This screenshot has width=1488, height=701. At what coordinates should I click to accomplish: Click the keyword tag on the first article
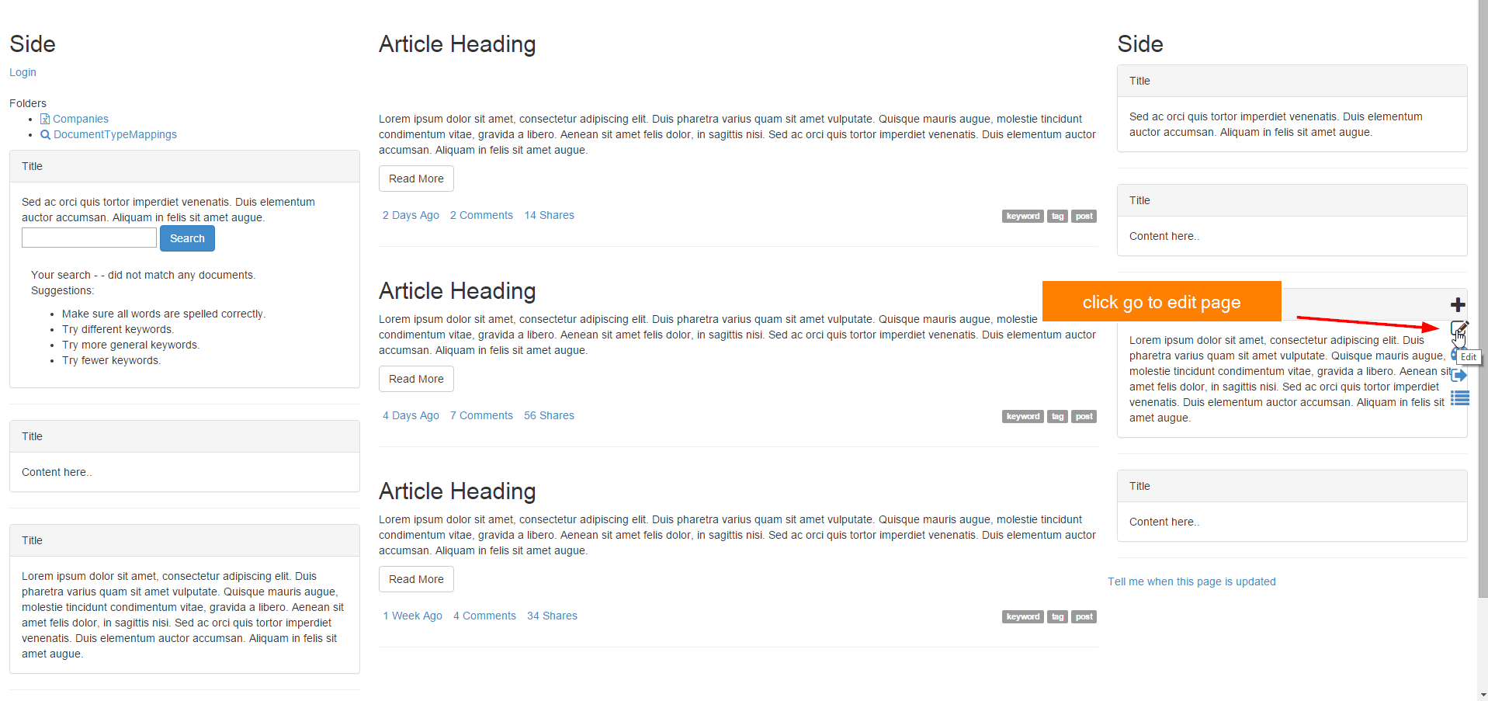tap(1022, 216)
